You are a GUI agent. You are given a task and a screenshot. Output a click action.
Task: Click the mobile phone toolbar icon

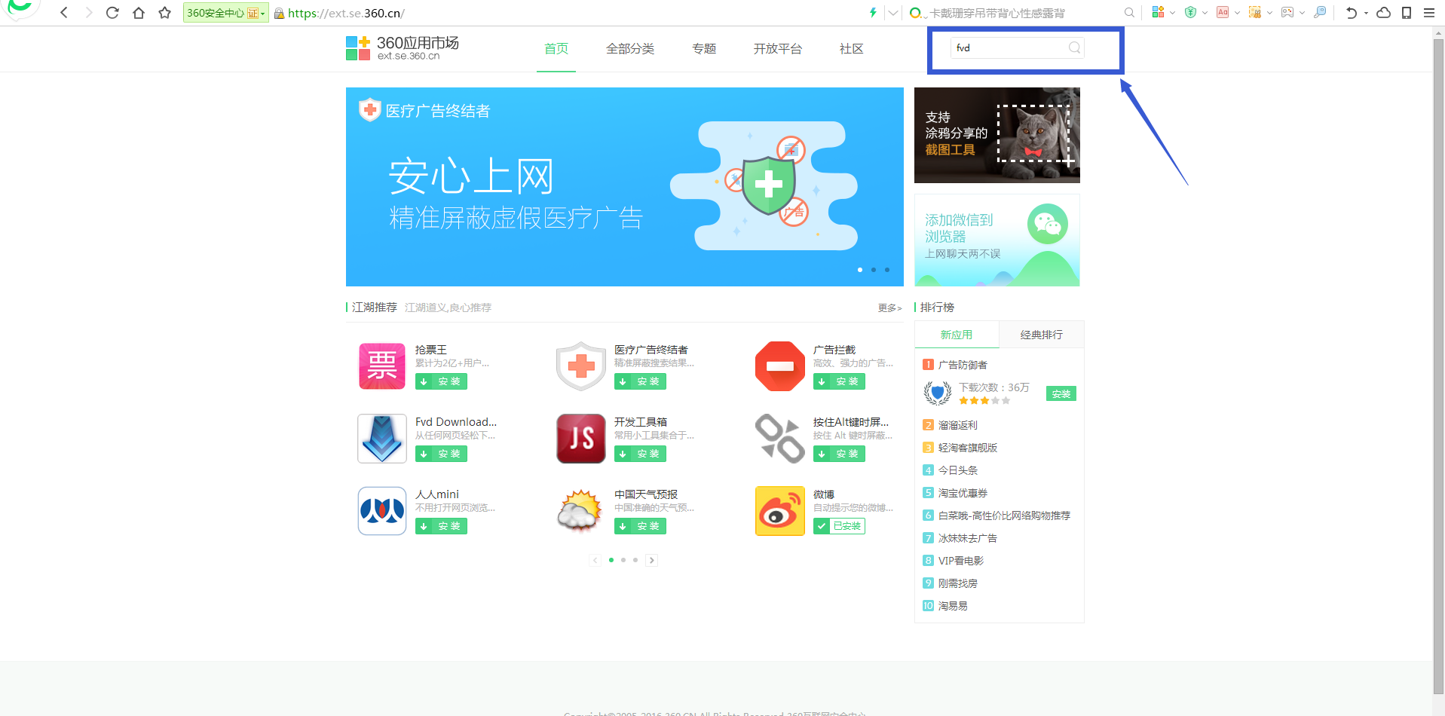1407,13
